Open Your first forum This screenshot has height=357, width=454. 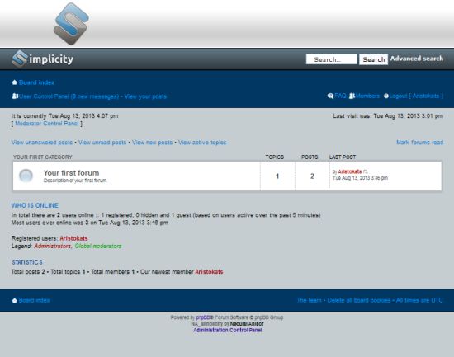click(71, 173)
